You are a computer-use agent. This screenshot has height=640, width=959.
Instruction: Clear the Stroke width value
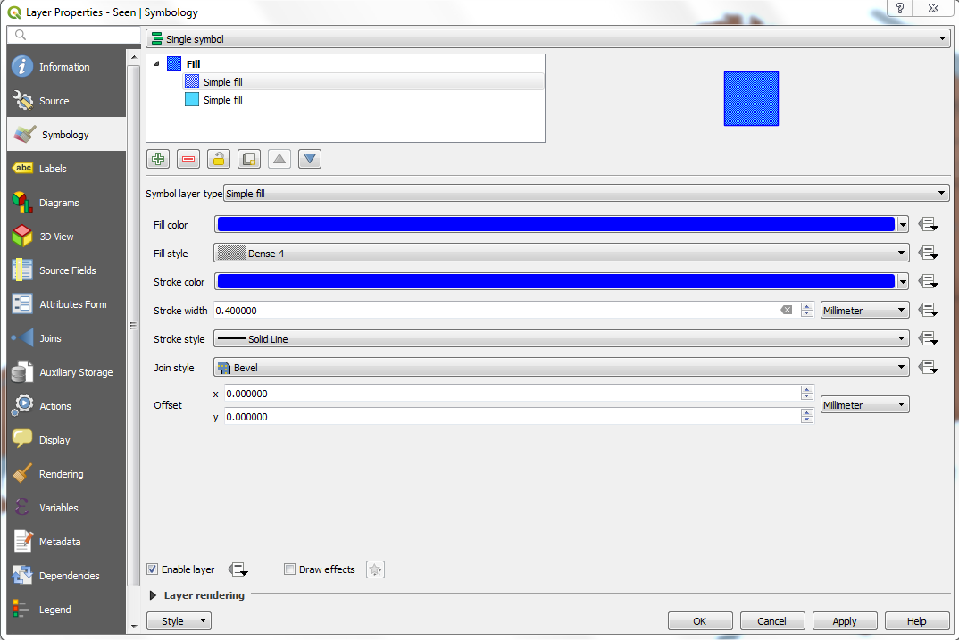[787, 310]
